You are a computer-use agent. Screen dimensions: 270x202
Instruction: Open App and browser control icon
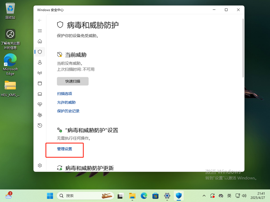click(x=40, y=83)
